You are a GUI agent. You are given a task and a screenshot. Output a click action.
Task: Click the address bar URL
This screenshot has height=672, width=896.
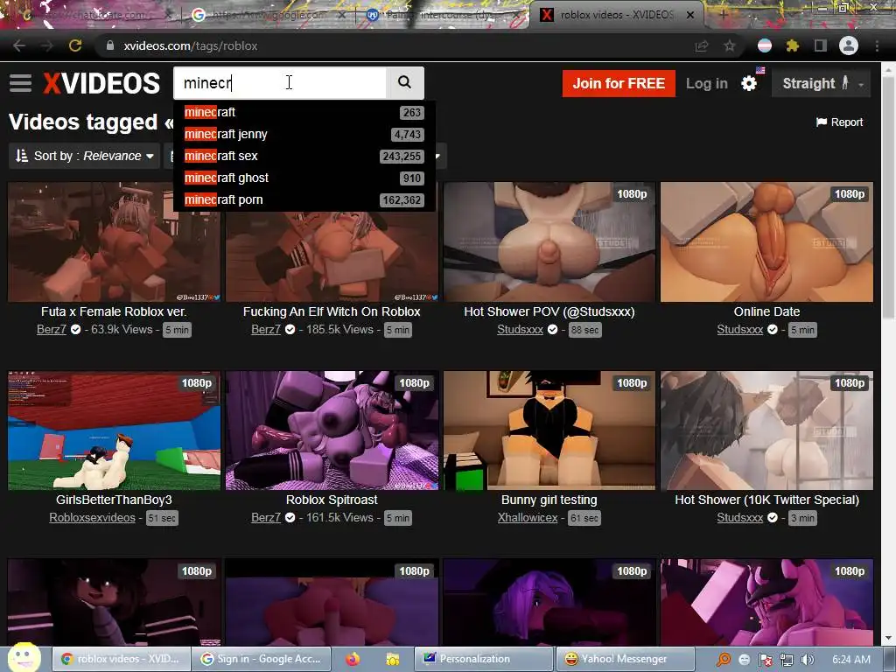(190, 45)
